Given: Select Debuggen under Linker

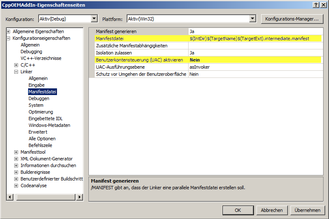Looking at the screenshot, I should coord(39,98).
